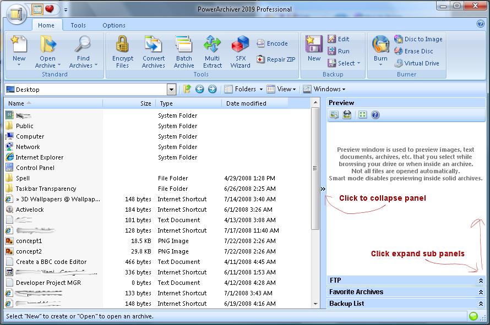Navigate forward with the right arrow icon
The image size is (490, 325).
click(212, 89)
